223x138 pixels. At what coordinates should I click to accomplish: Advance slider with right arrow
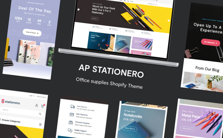click(169, 20)
